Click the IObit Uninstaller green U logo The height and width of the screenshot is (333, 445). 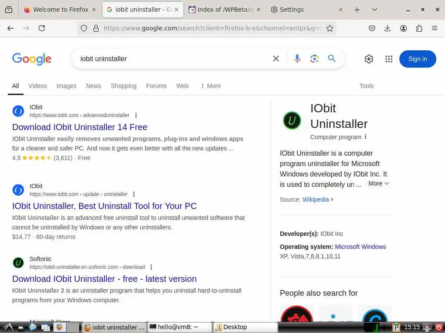[292, 121]
